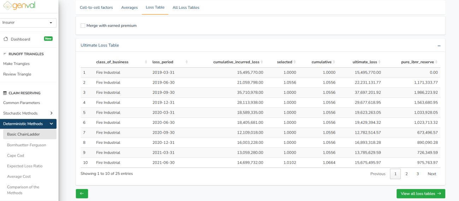This screenshot has height=201, width=459.
Task: Collapse the Ultimate Loss Table panel
Action: (x=439, y=45)
